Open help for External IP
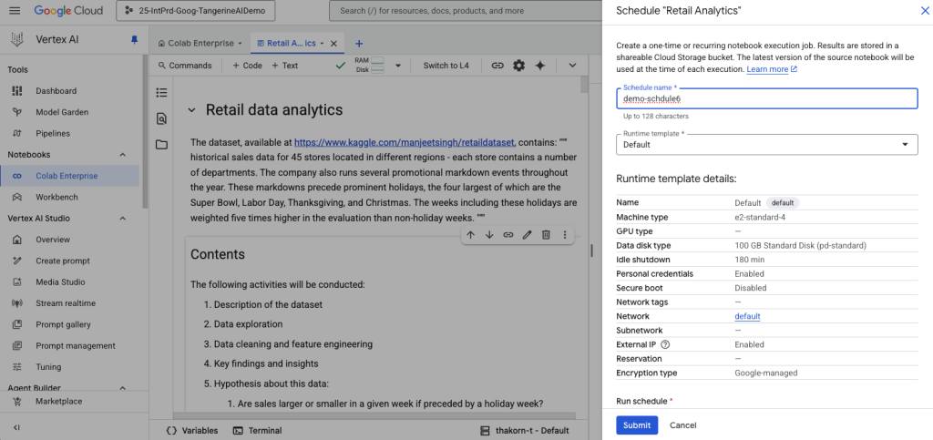The width and height of the screenshot is (933, 440). pos(665,344)
